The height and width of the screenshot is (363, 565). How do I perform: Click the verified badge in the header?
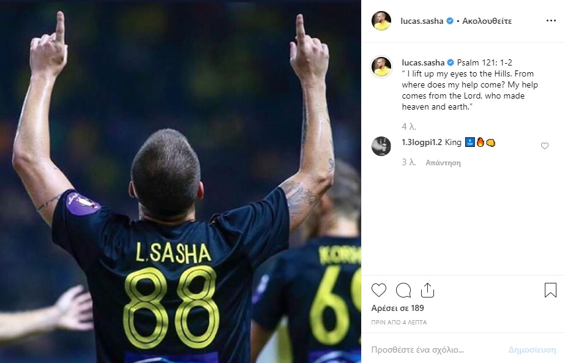point(450,21)
